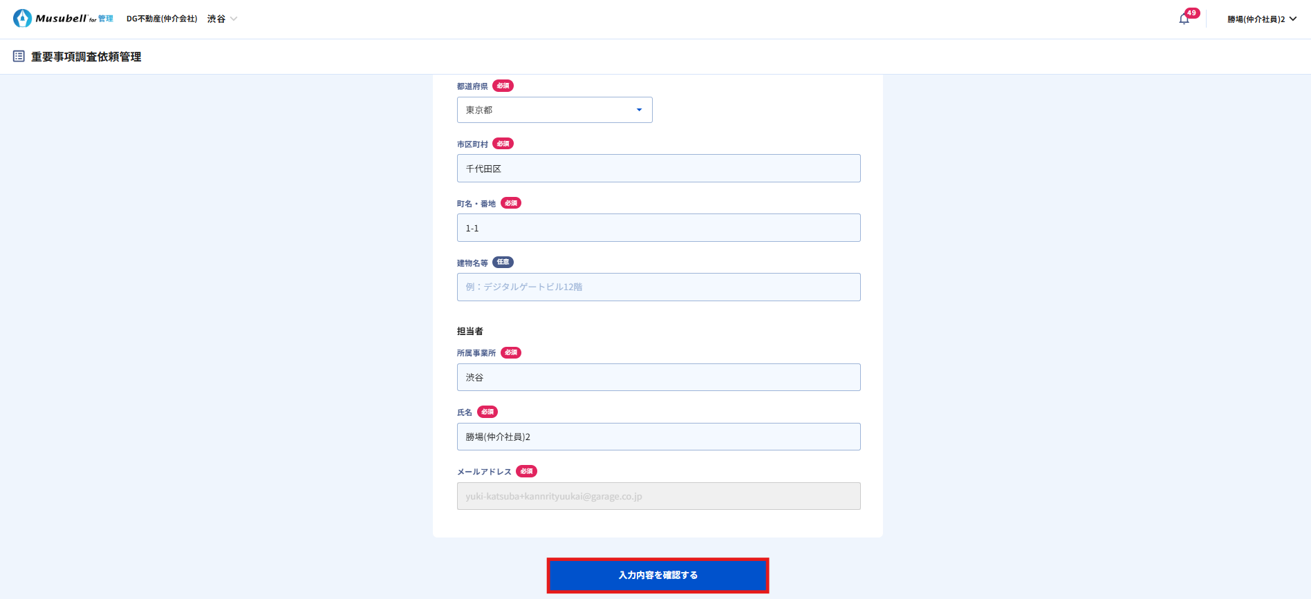This screenshot has height=599, width=1311.
Task: Open the 勝場(仲介社員)2 user menu
Action: 1261,19
